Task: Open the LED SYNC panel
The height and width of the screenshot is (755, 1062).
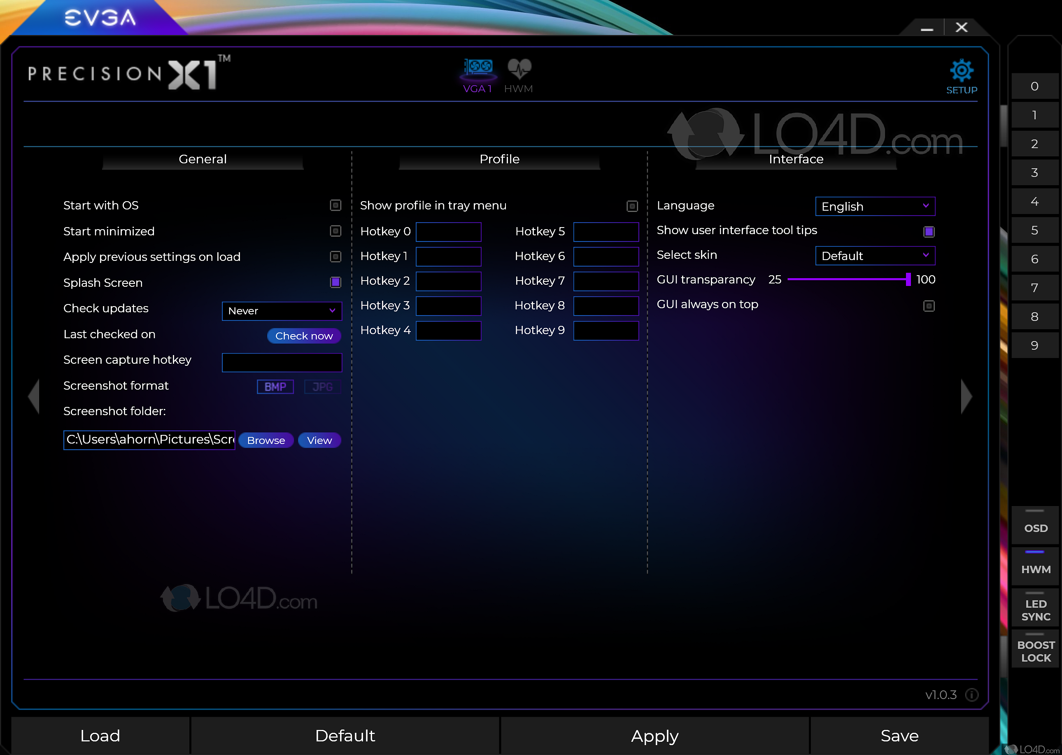Action: 1035,608
